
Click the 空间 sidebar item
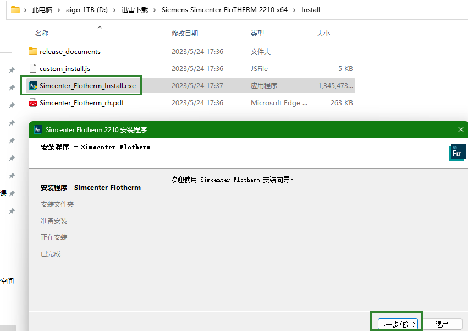[7, 281]
